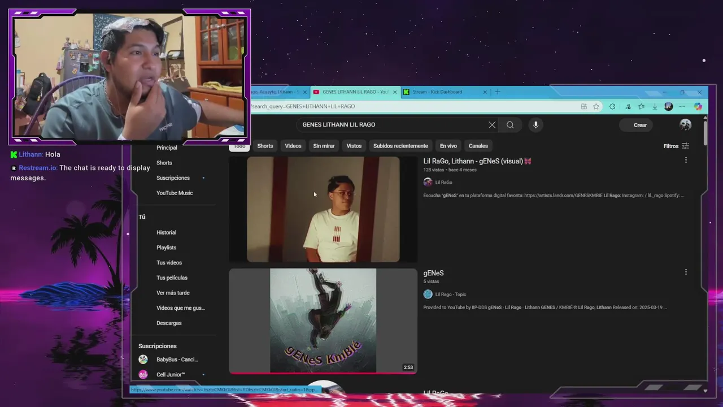Open browser three-dots settings menu
The width and height of the screenshot is (723, 407).
coord(682,106)
